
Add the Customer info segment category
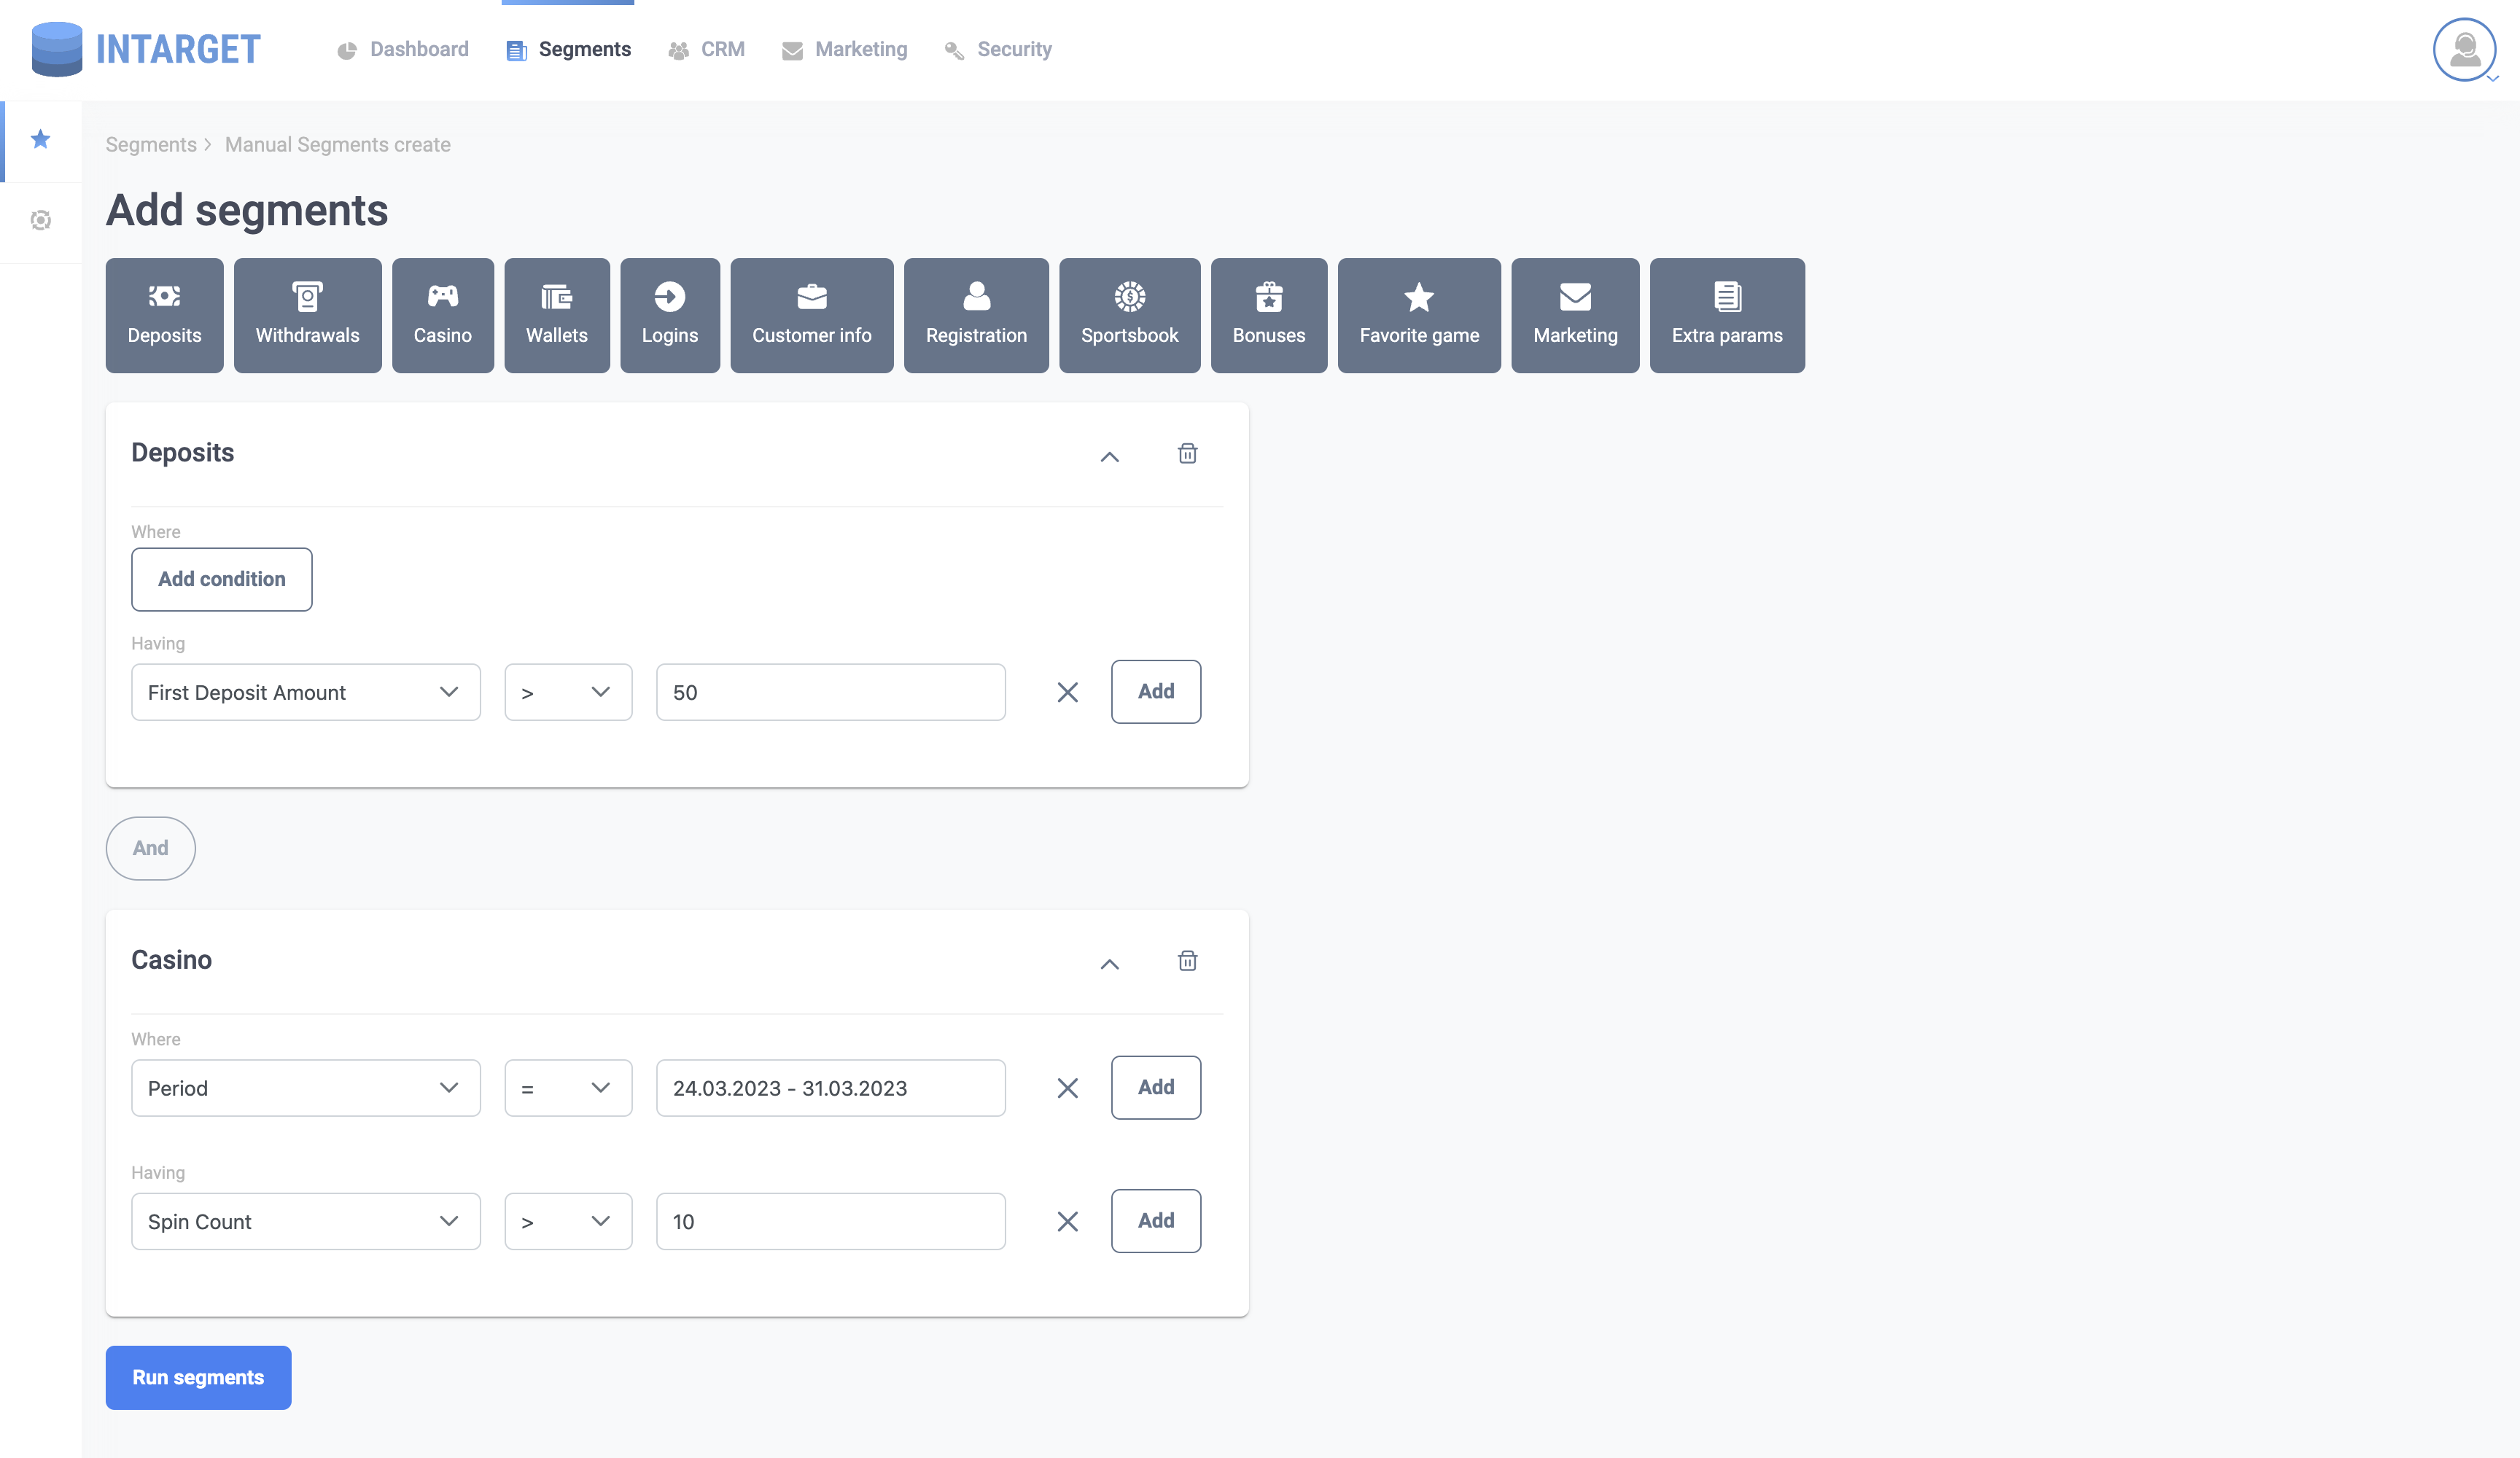click(812, 315)
